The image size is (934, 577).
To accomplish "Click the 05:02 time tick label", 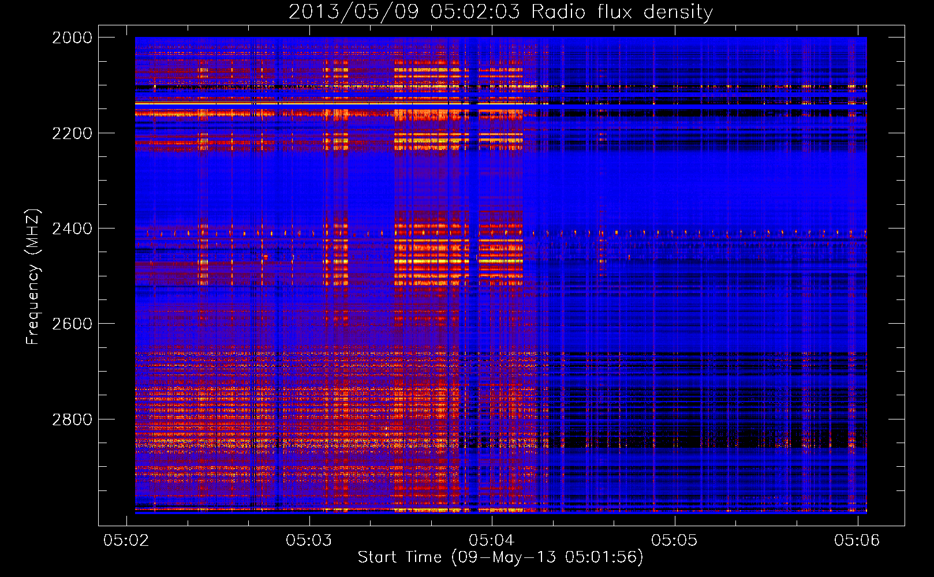I will click(x=126, y=540).
